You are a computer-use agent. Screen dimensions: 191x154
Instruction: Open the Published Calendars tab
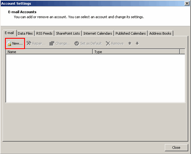131,33
